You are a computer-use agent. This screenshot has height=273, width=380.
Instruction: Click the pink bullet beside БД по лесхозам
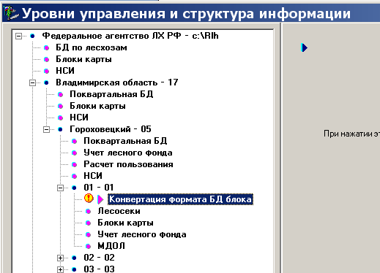(47, 48)
